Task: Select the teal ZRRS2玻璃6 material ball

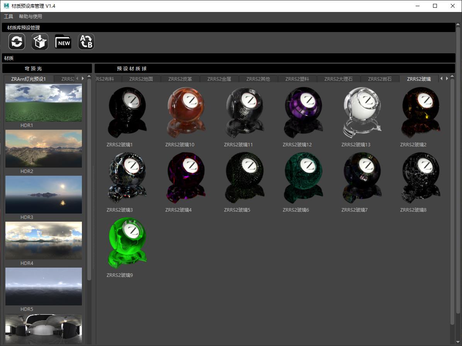Action: coord(303,178)
